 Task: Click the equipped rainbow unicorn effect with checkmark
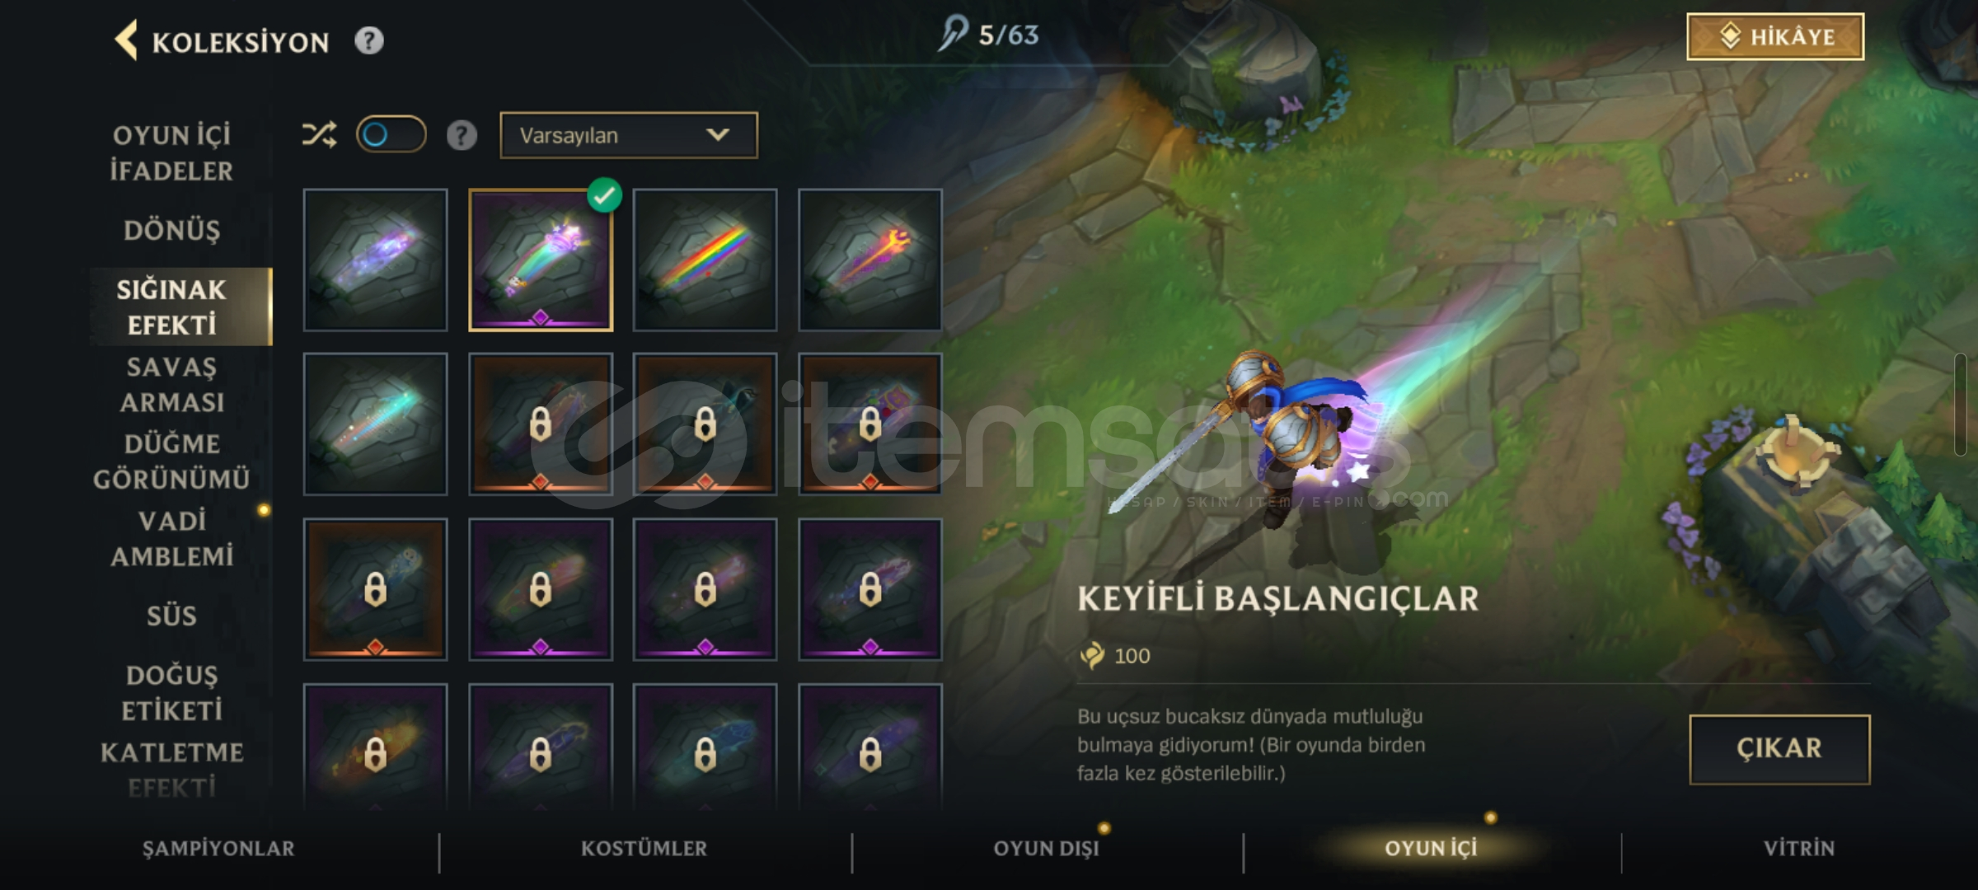coord(541,260)
